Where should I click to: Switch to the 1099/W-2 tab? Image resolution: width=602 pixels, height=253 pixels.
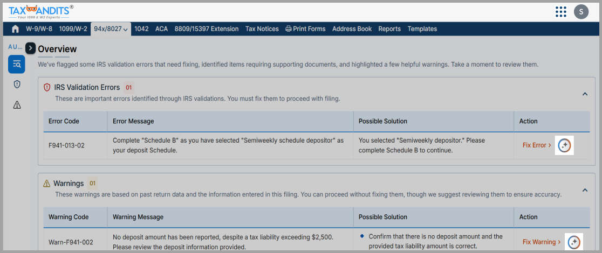[x=73, y=29]
